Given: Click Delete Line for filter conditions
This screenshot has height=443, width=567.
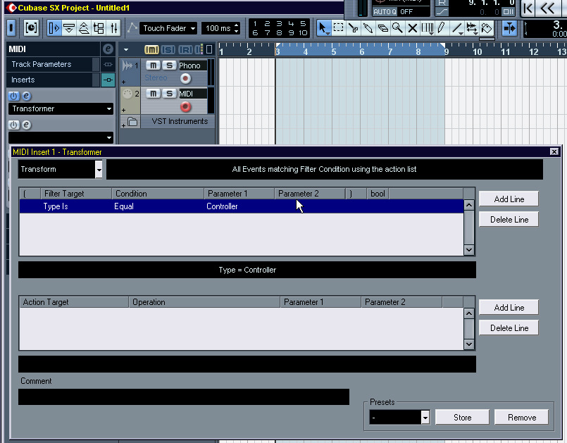Looking at the screenshot, I should pos(509,219).
